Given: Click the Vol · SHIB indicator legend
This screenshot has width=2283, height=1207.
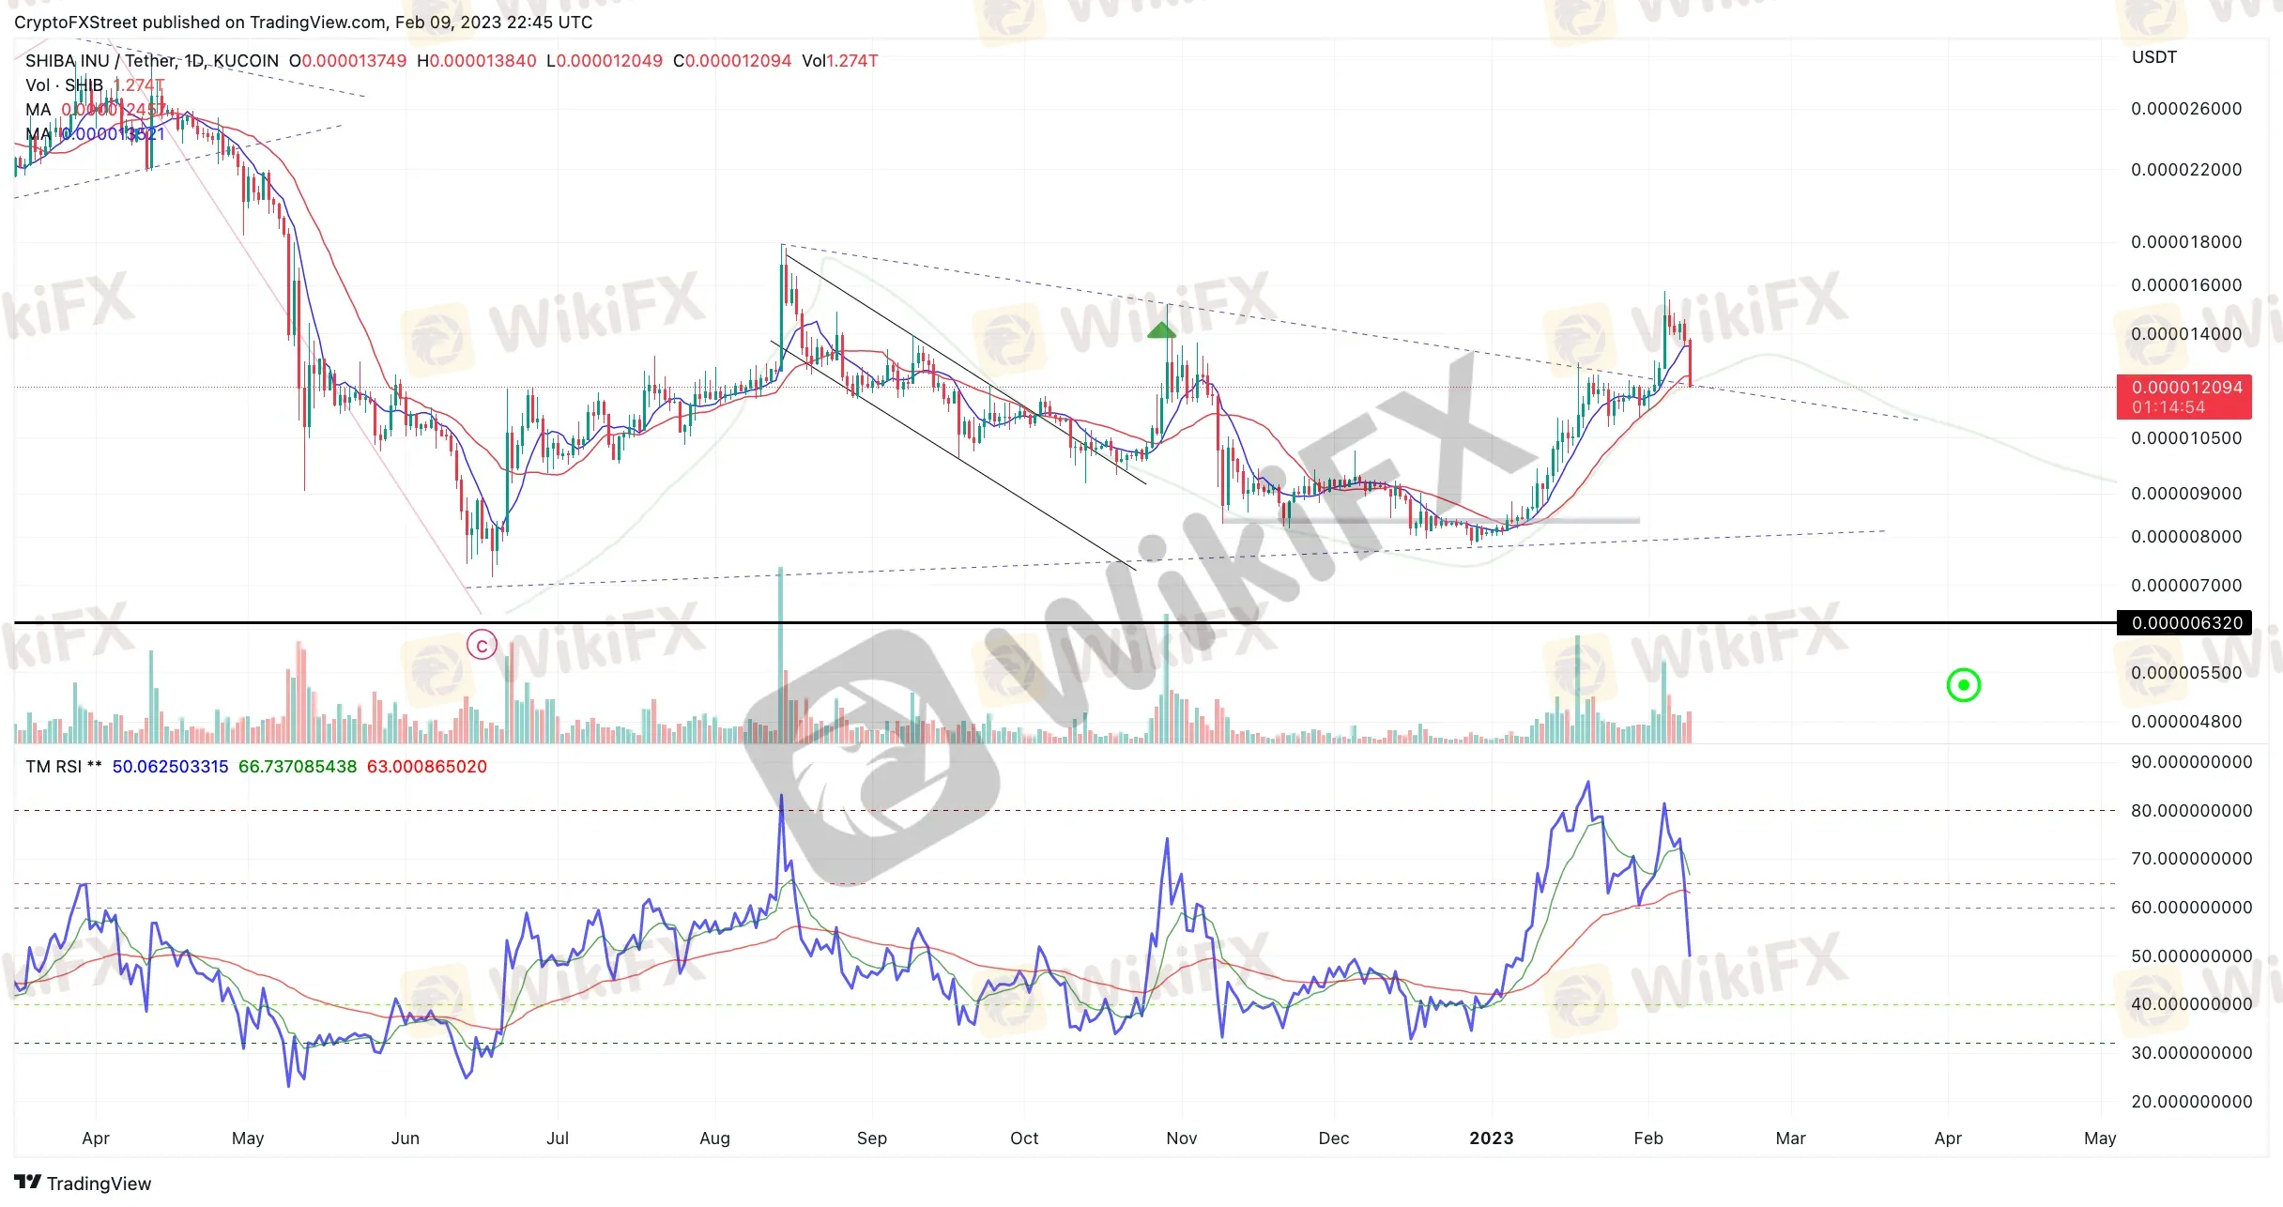Looking at the screenshot, I should point(64,85).
